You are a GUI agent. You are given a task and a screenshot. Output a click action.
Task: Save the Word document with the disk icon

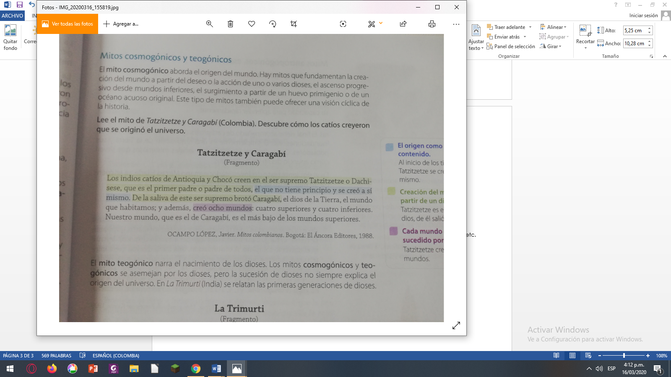(x=20, y=5)
